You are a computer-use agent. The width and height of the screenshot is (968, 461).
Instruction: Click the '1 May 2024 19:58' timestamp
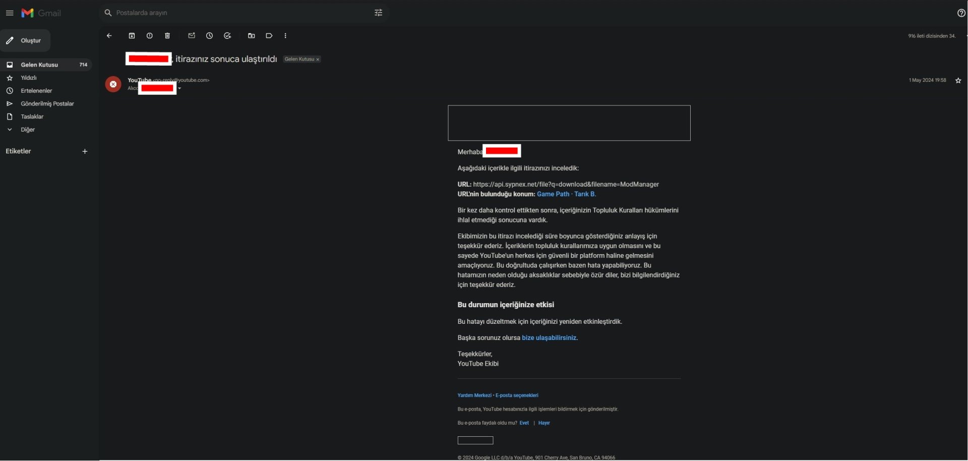928,80
